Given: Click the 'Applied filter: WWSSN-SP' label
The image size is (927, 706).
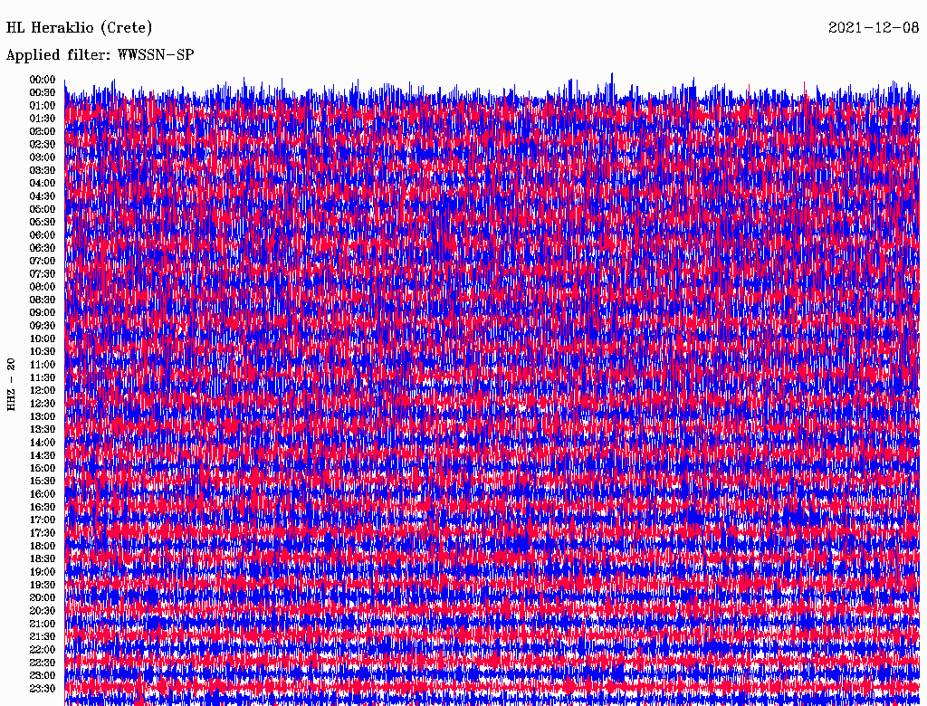Looking at the screenshot, I should [100, 55].
